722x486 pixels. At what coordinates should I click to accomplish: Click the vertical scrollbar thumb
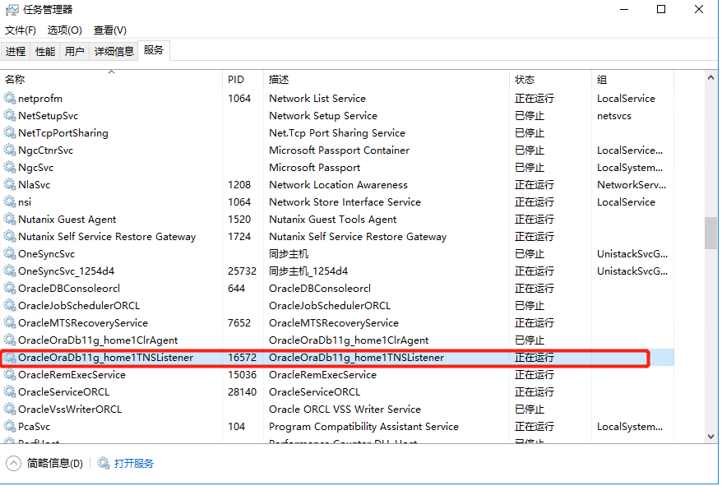click(711, 233)
